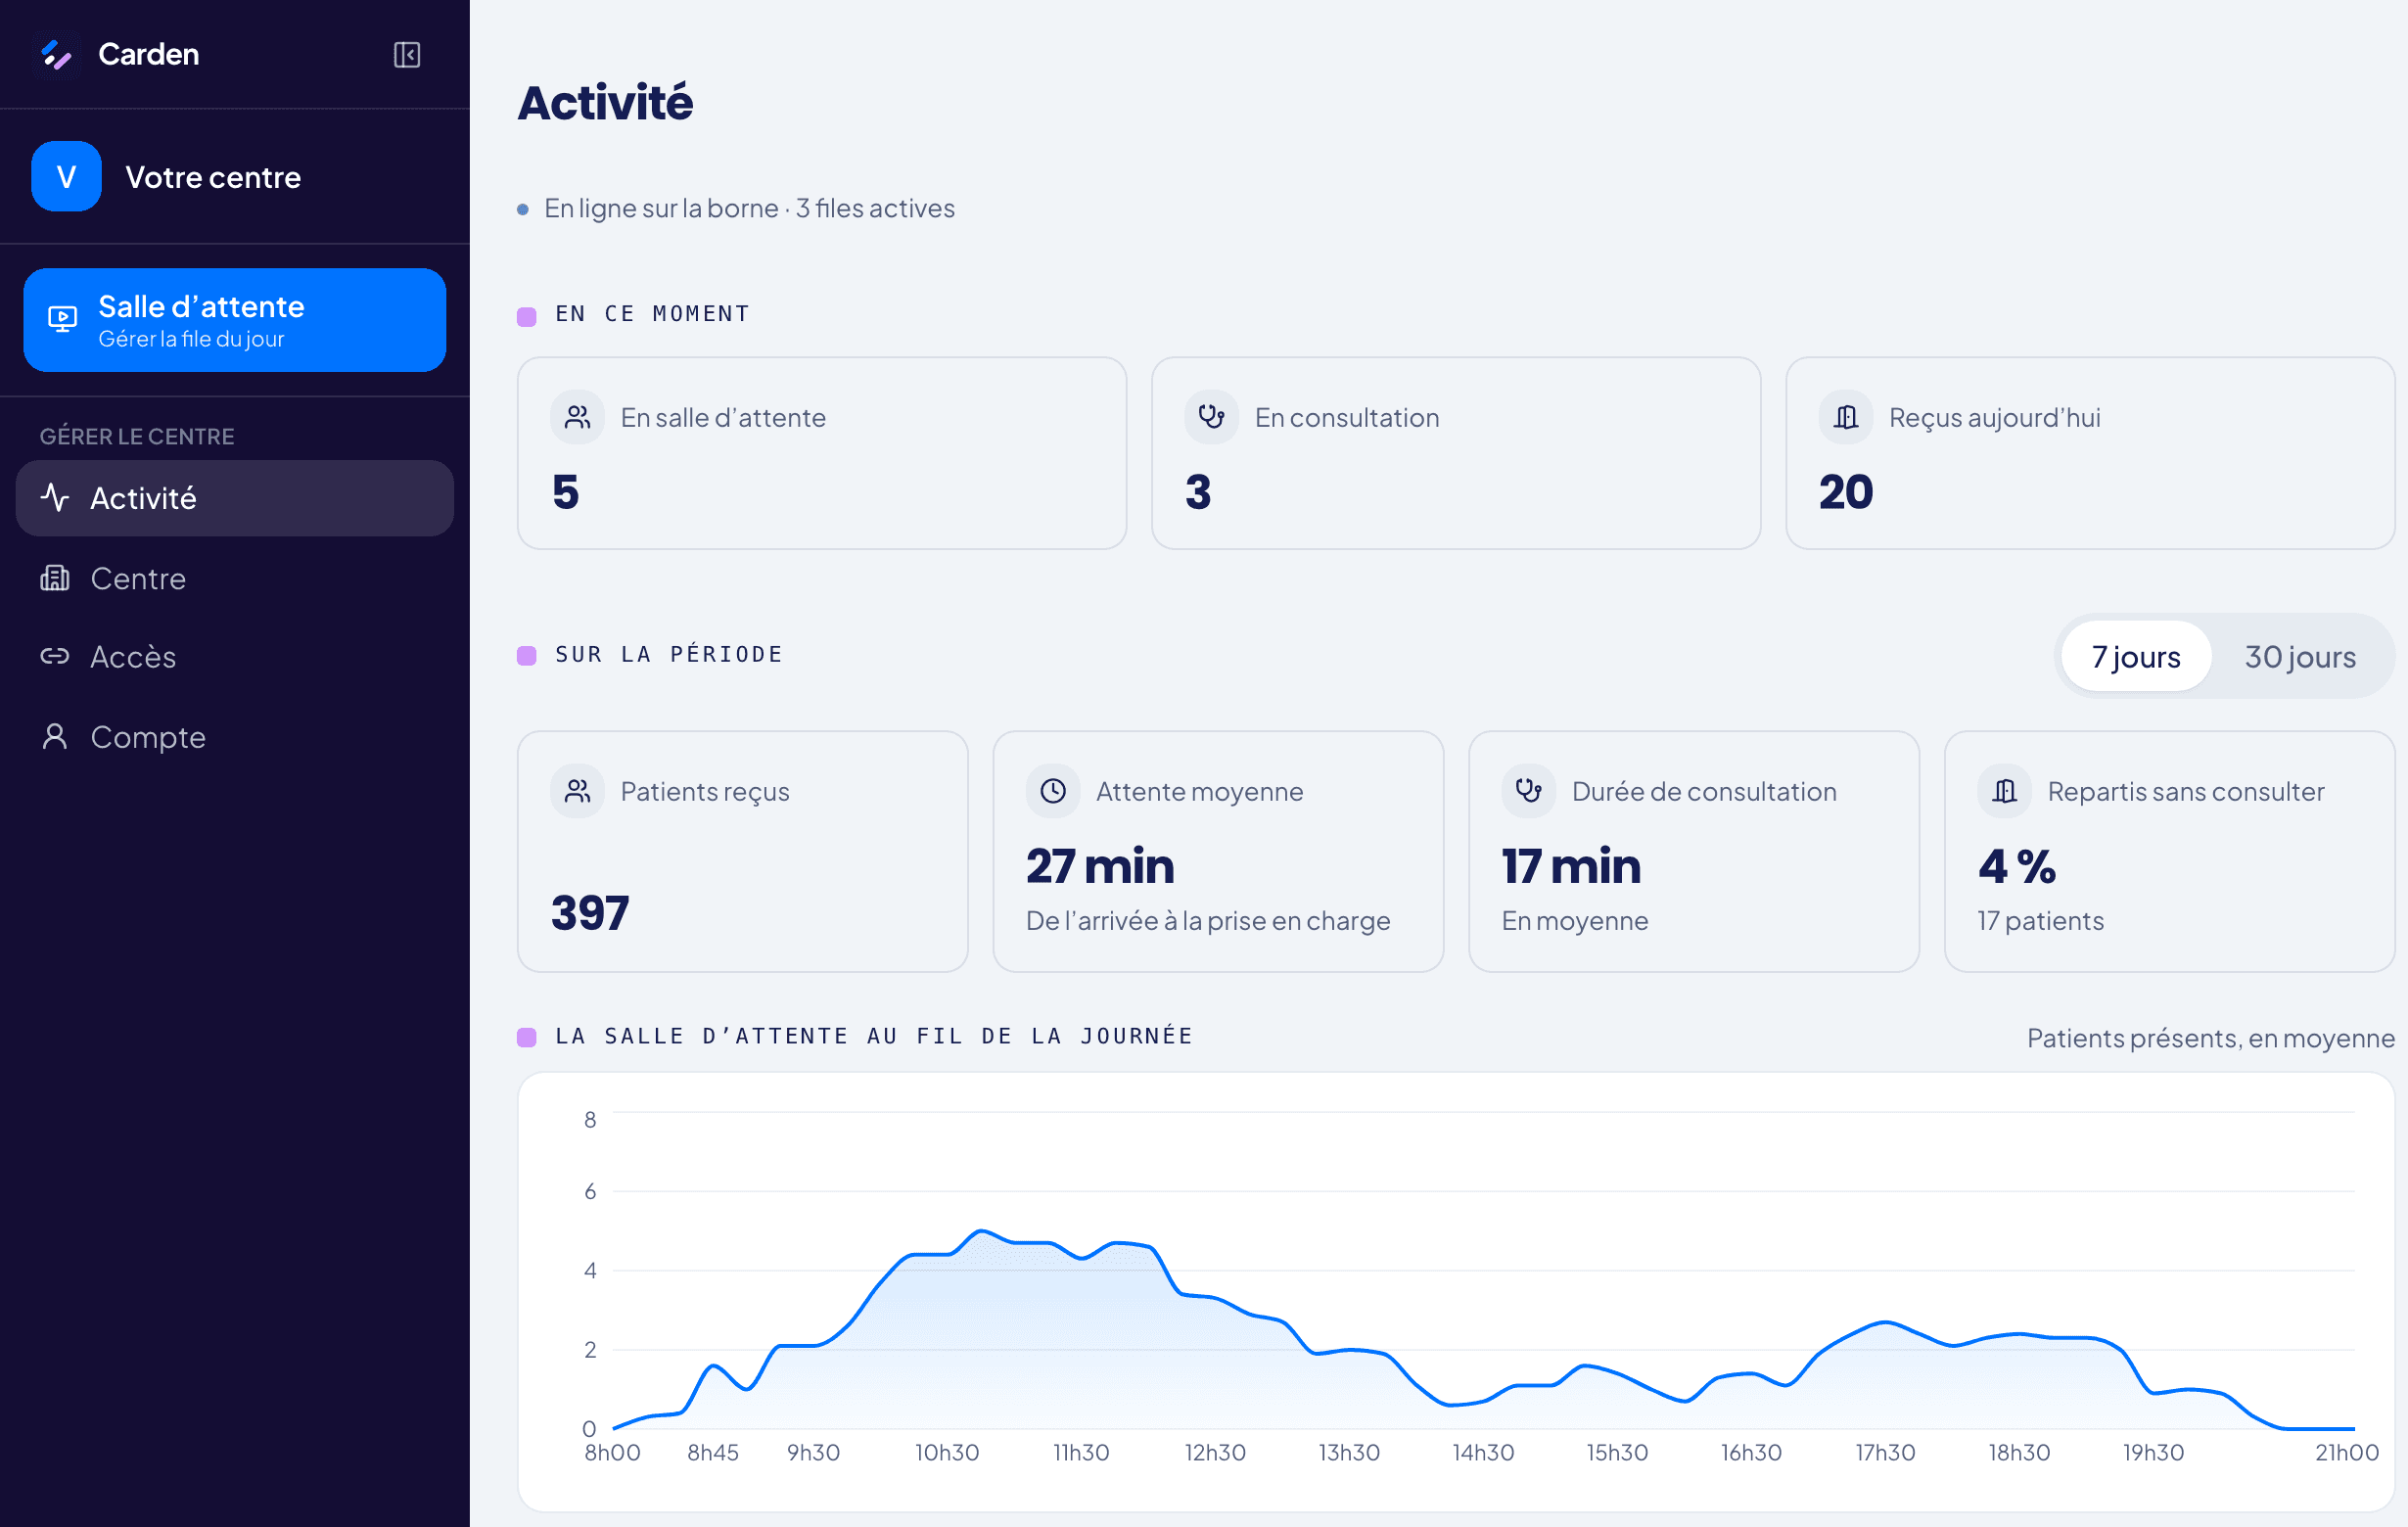Click the Compte person icon
Screen dimensions: 2408x1527
coord(55,737)
